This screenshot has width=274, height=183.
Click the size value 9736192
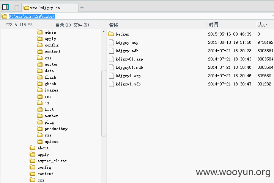(265, 42)
